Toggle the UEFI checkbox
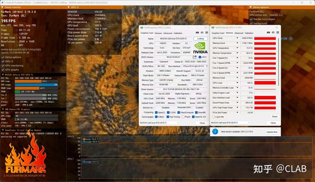The image size is (315, 182). point(200,57)
